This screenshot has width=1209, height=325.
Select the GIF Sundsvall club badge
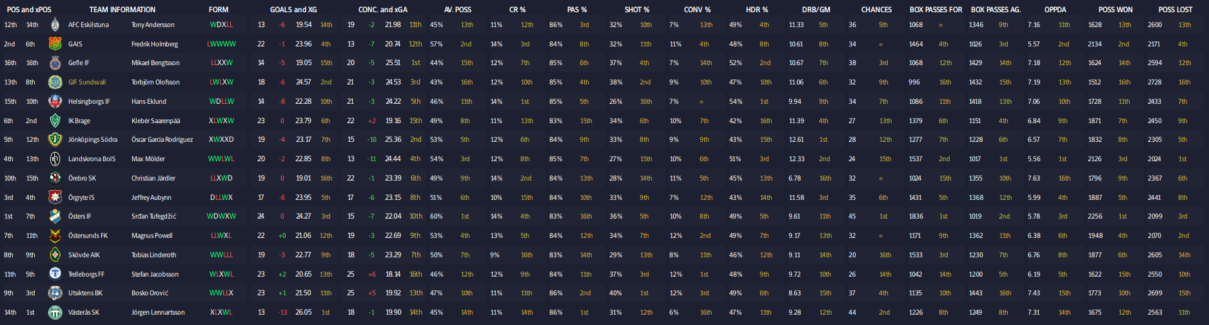[x=55, y=83]
